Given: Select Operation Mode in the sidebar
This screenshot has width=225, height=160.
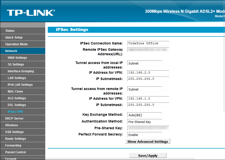Looking at the screenshot, I should [x=23, y=44].
